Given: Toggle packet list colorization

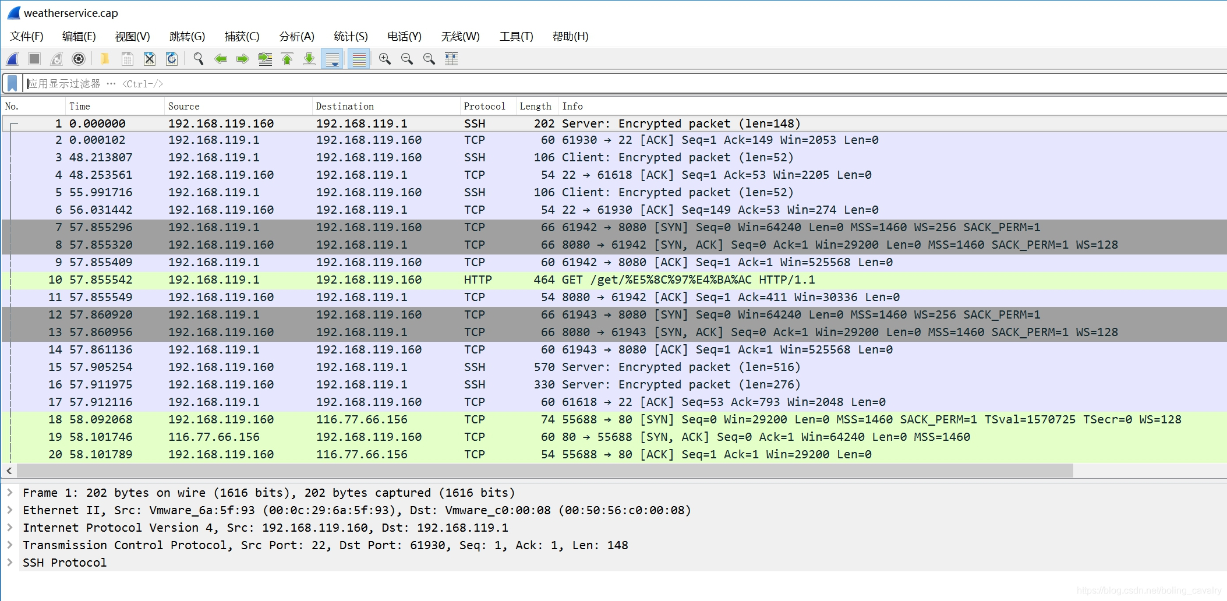Looking at the screenshot, I should click(359, 59).
